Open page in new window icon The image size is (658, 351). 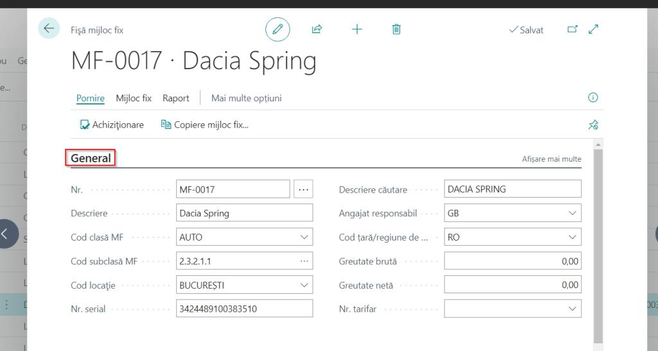point(572,30)
